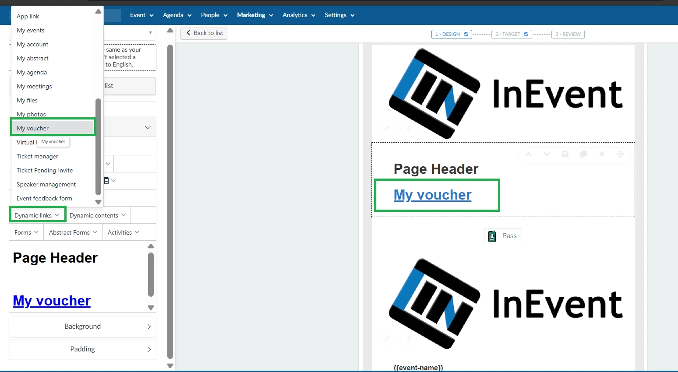This screenshot has width=678, height=372.
Task: Open the Settings menu
Action: 339,15
